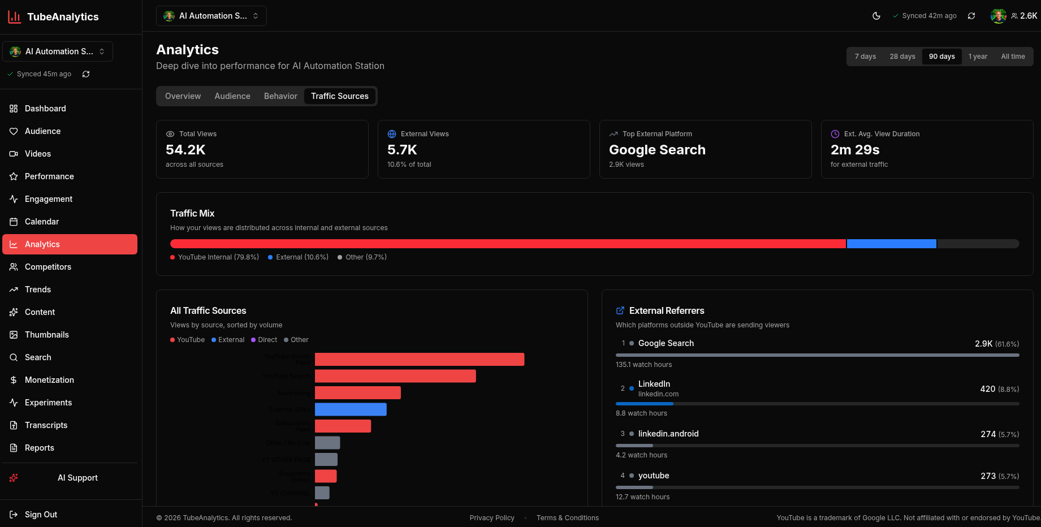Toggle dark mode with the moon icon
Image resolution: width=1041 pixels, height=527 pixels.
(x=876, y=16)
